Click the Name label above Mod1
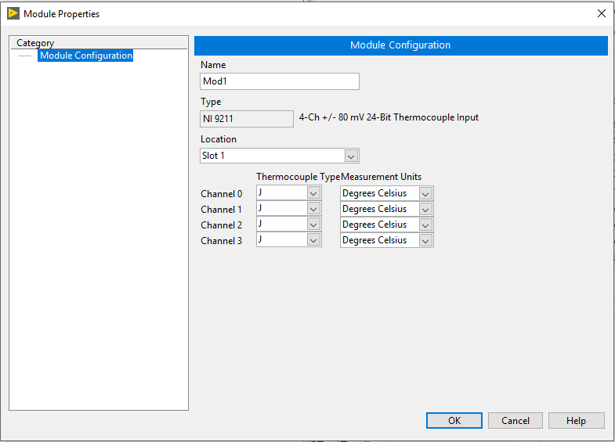 [213, 65]
